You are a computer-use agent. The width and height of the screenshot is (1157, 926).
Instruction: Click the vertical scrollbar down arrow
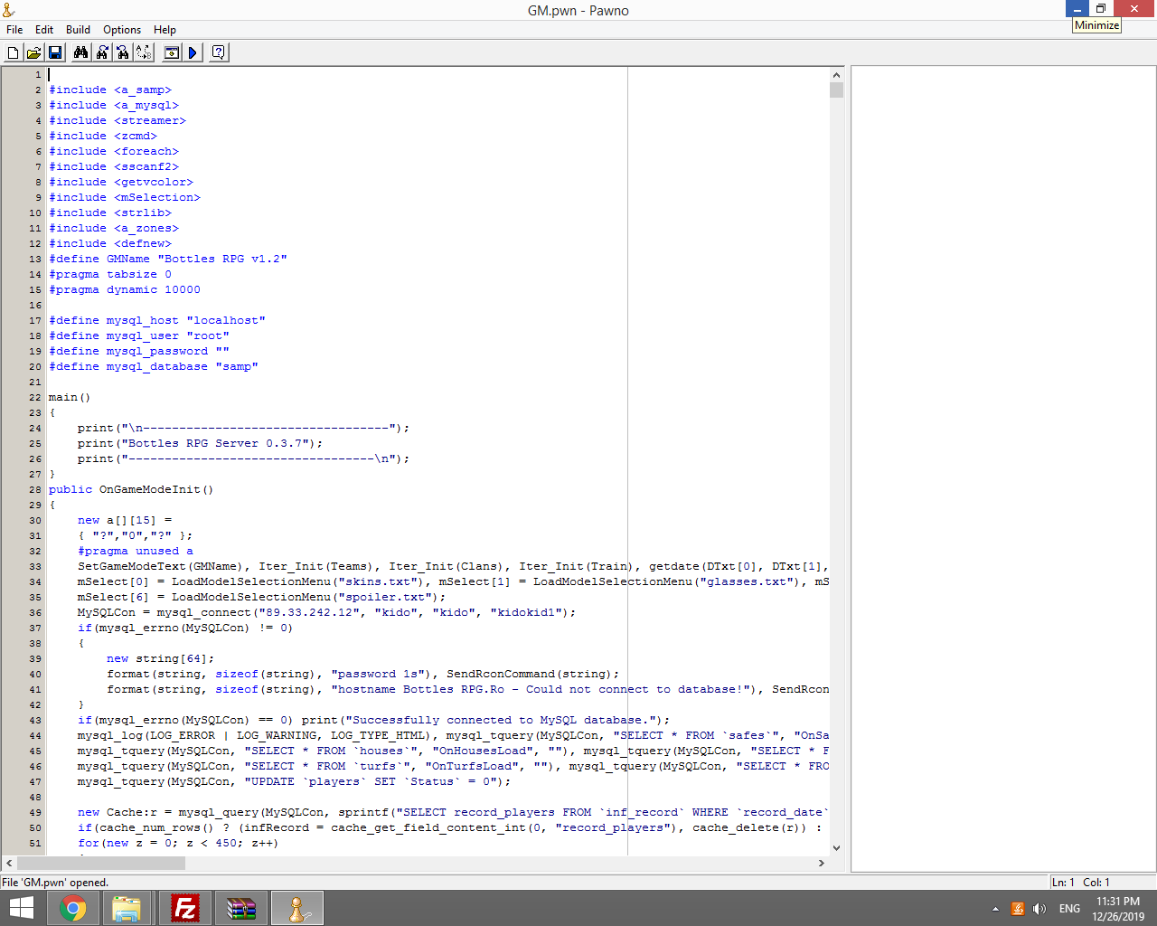(x=836, y=848)
